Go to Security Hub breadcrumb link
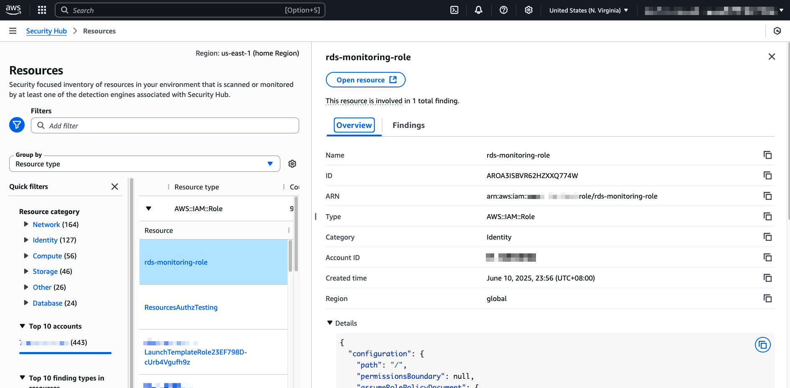Image resolution: width=790 pixels, height=388 pixels. [46, 31]
